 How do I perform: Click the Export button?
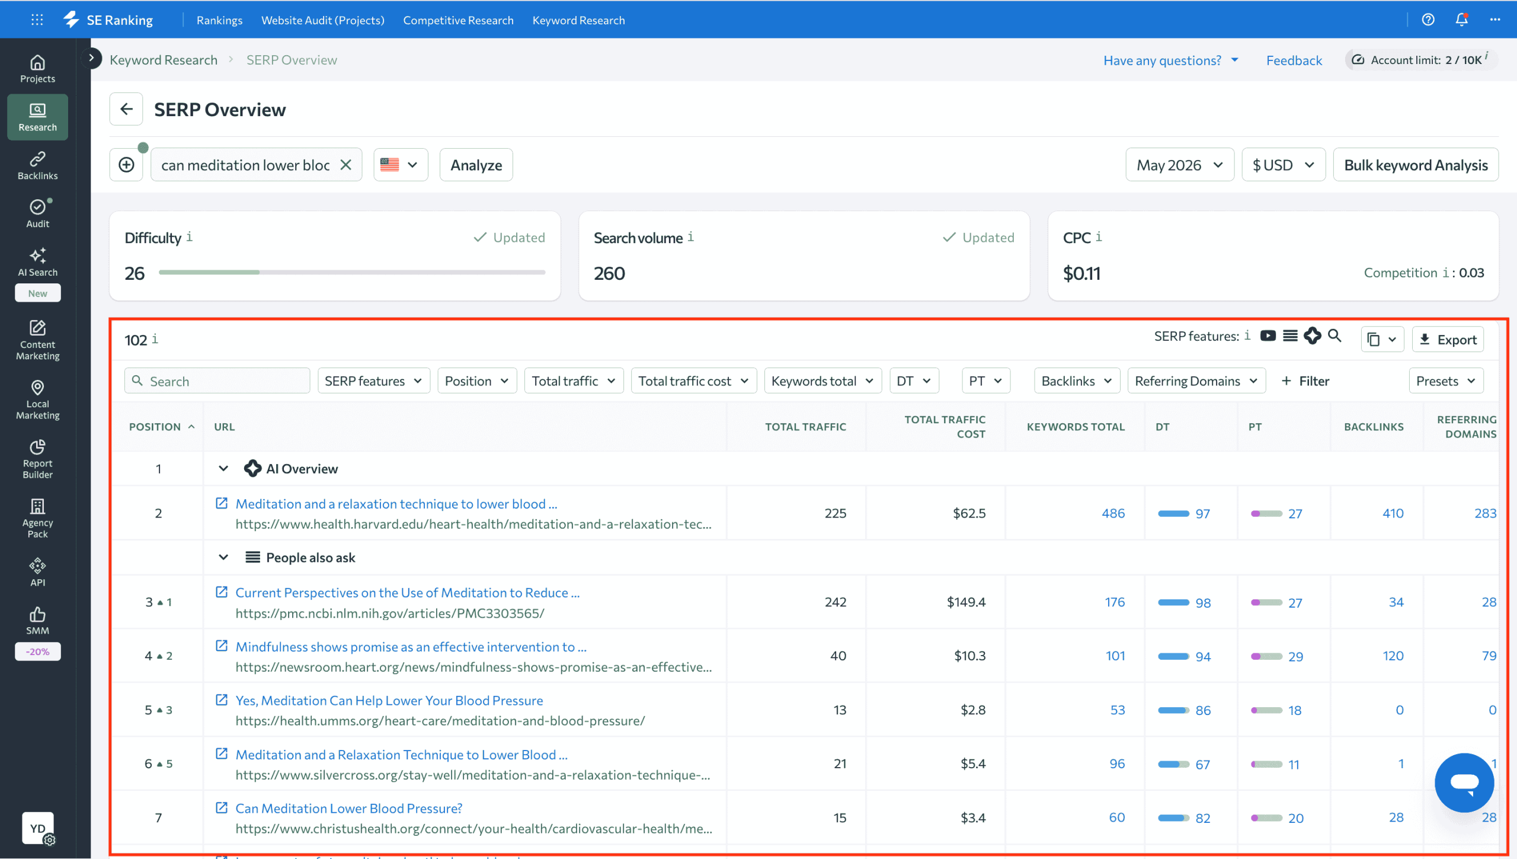[x=1448, y=340]
